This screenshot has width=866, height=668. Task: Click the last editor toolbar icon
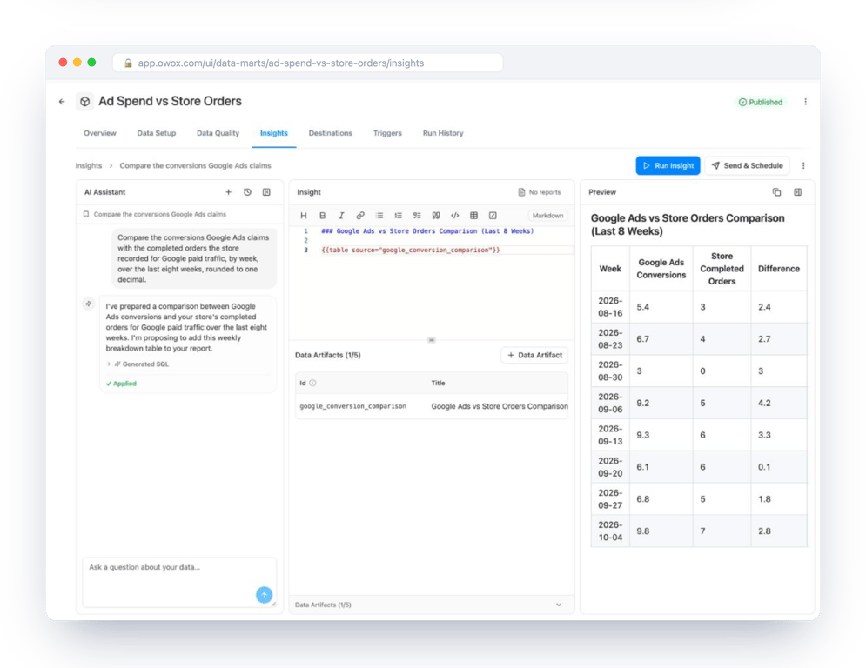pyautogui.click(x=493, y=216)
